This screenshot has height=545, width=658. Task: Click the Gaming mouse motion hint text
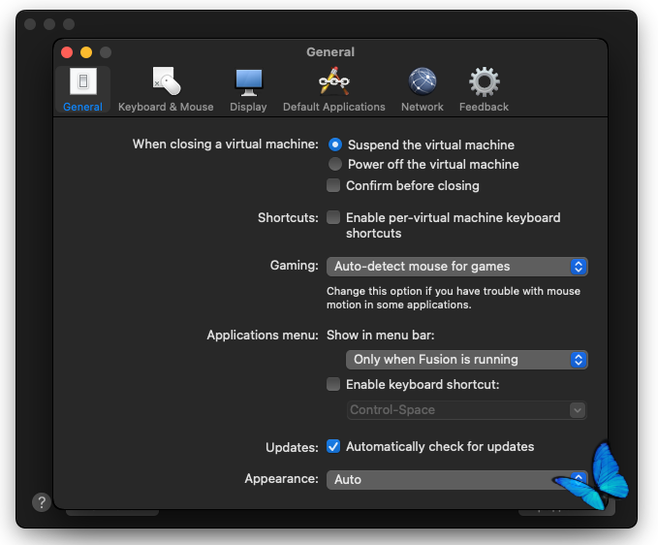454,298
